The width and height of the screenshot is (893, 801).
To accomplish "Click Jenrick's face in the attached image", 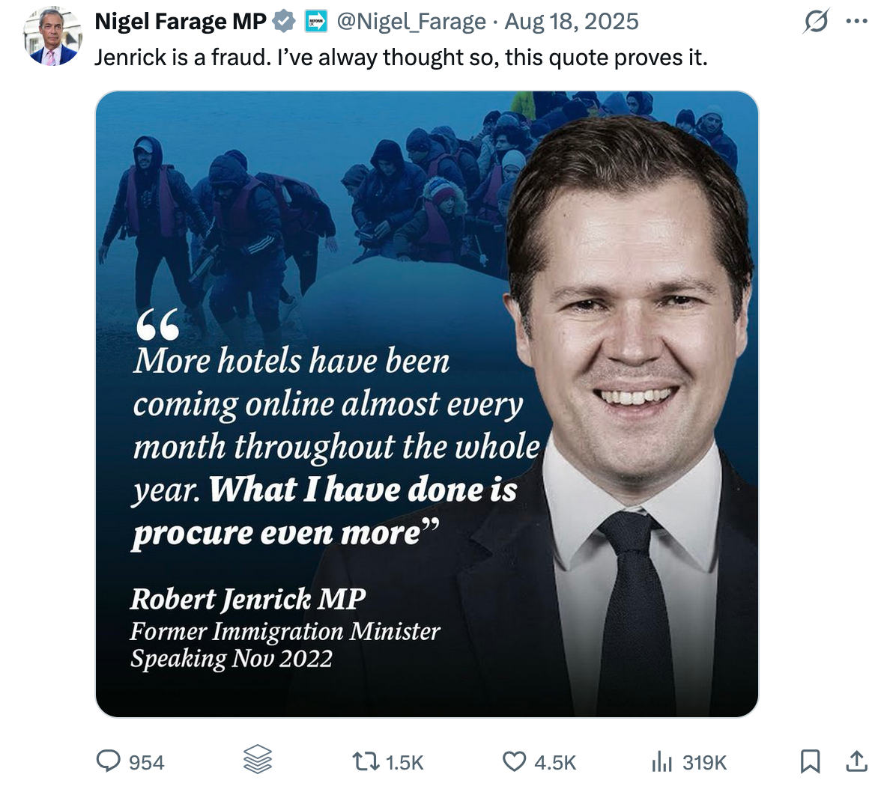I will [x=633, y=314].
